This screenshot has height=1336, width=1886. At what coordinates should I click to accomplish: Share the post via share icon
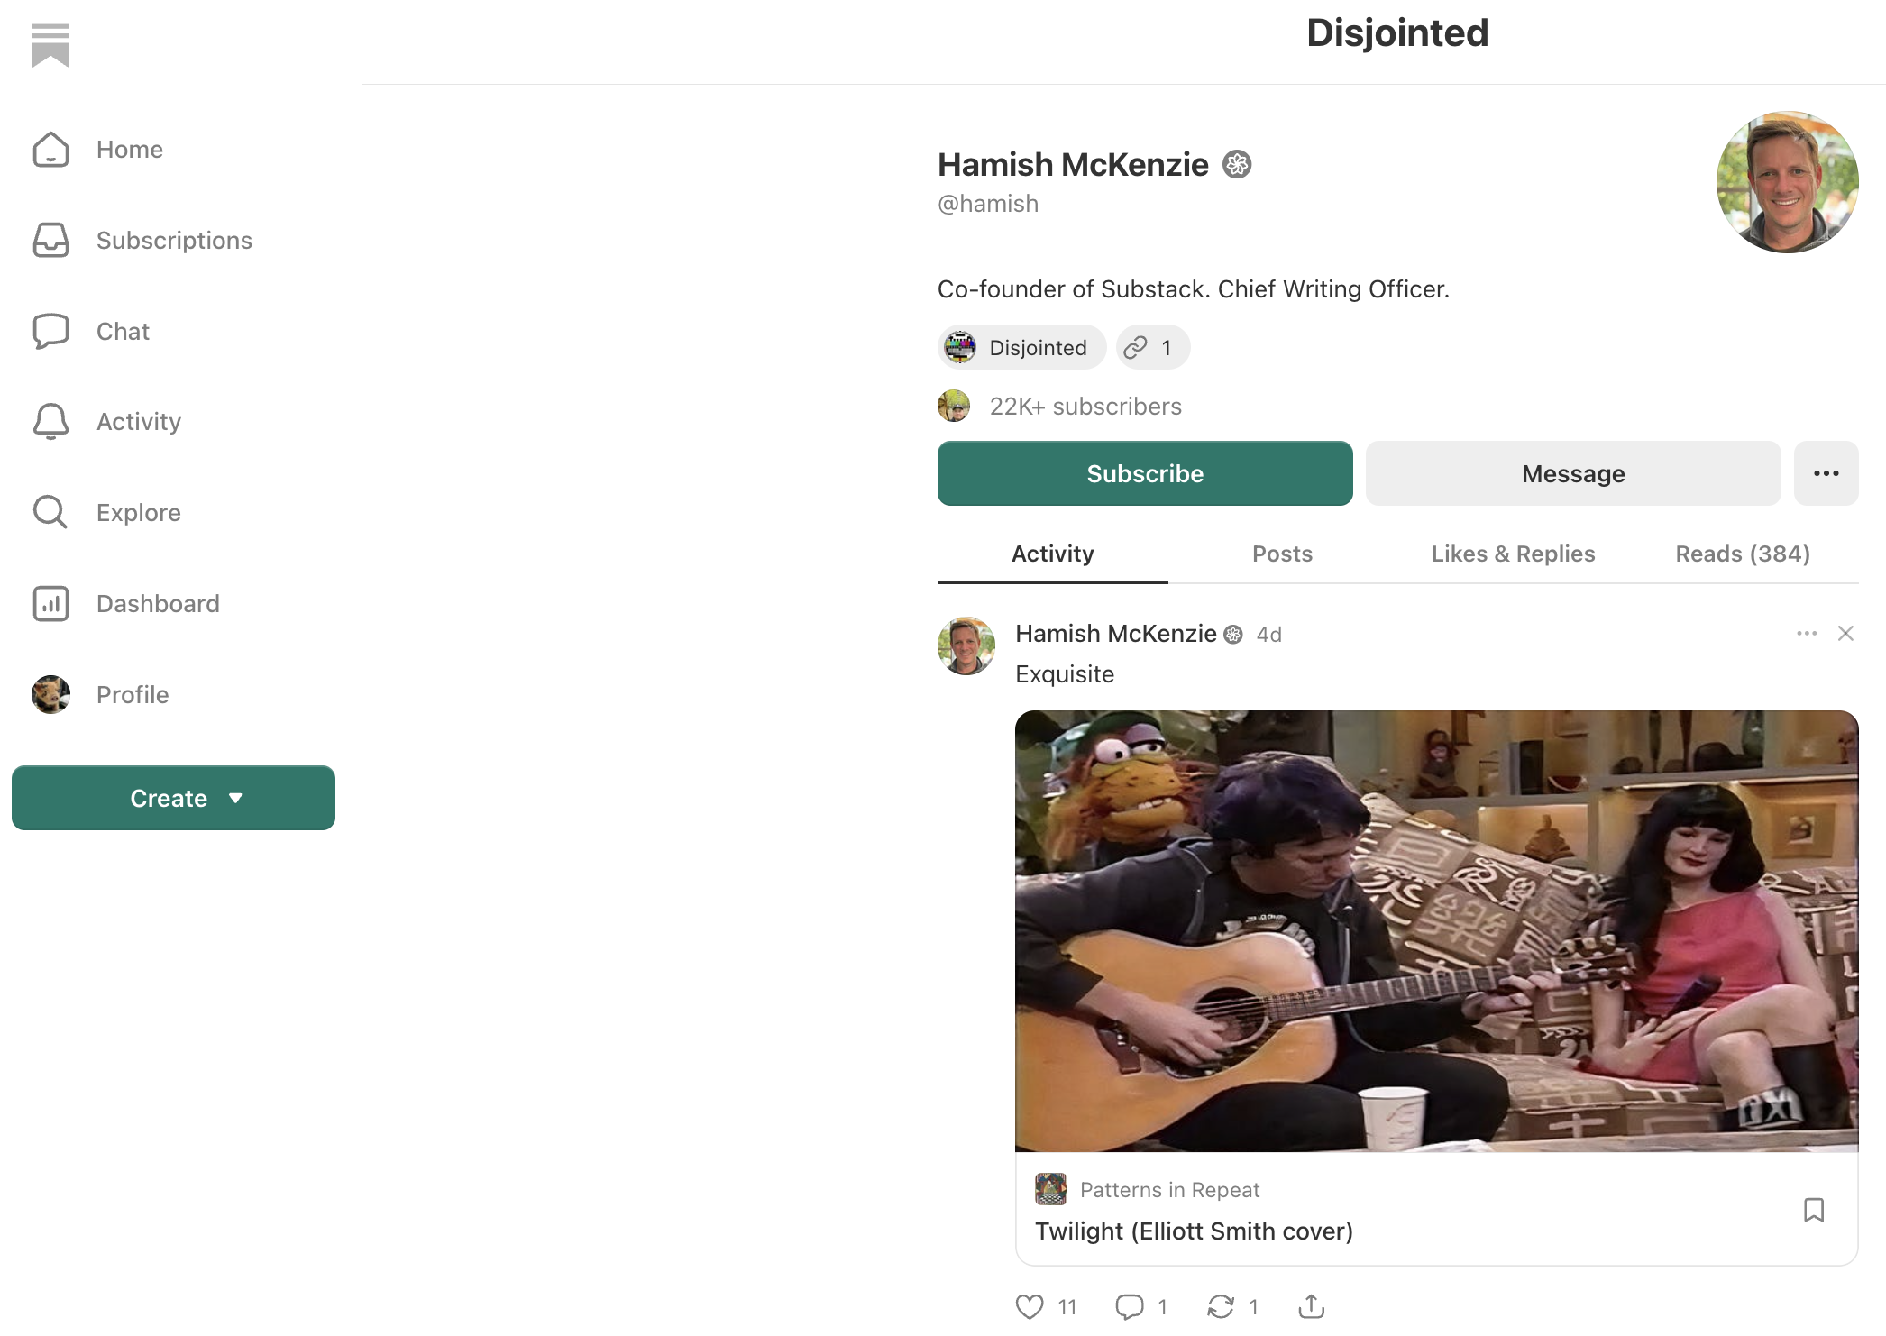pos(1311,1306)
